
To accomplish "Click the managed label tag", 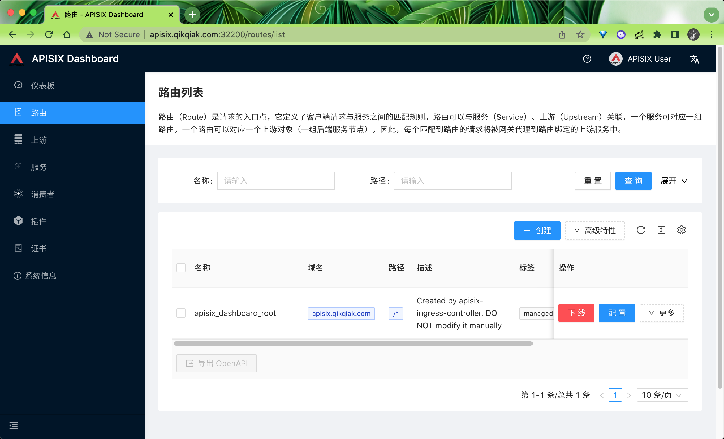I will tap(536, 313).
